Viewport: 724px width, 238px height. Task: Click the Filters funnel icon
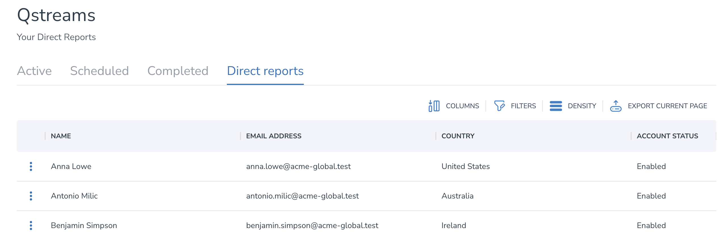click(x=499, y=106)
